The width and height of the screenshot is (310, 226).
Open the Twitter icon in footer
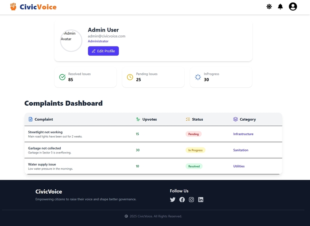(173, 200)
